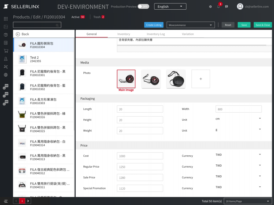Select product FI20010303 in list
This screenshot has width=274, height=205.
(x=44, y=101)
